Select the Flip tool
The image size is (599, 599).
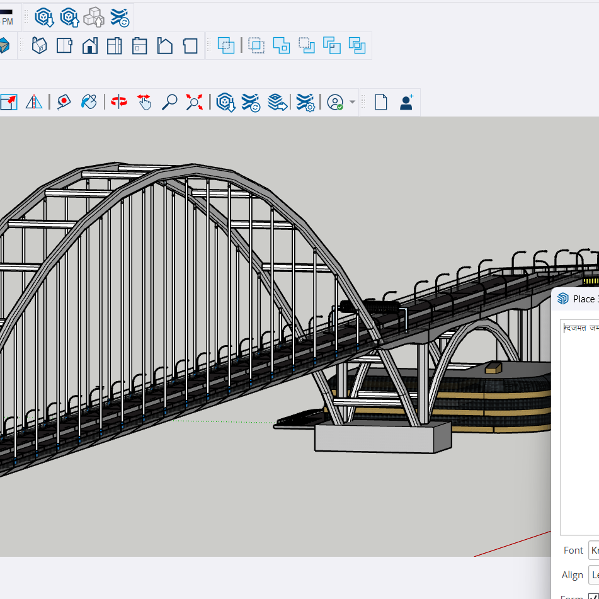[x=34, y=103]
